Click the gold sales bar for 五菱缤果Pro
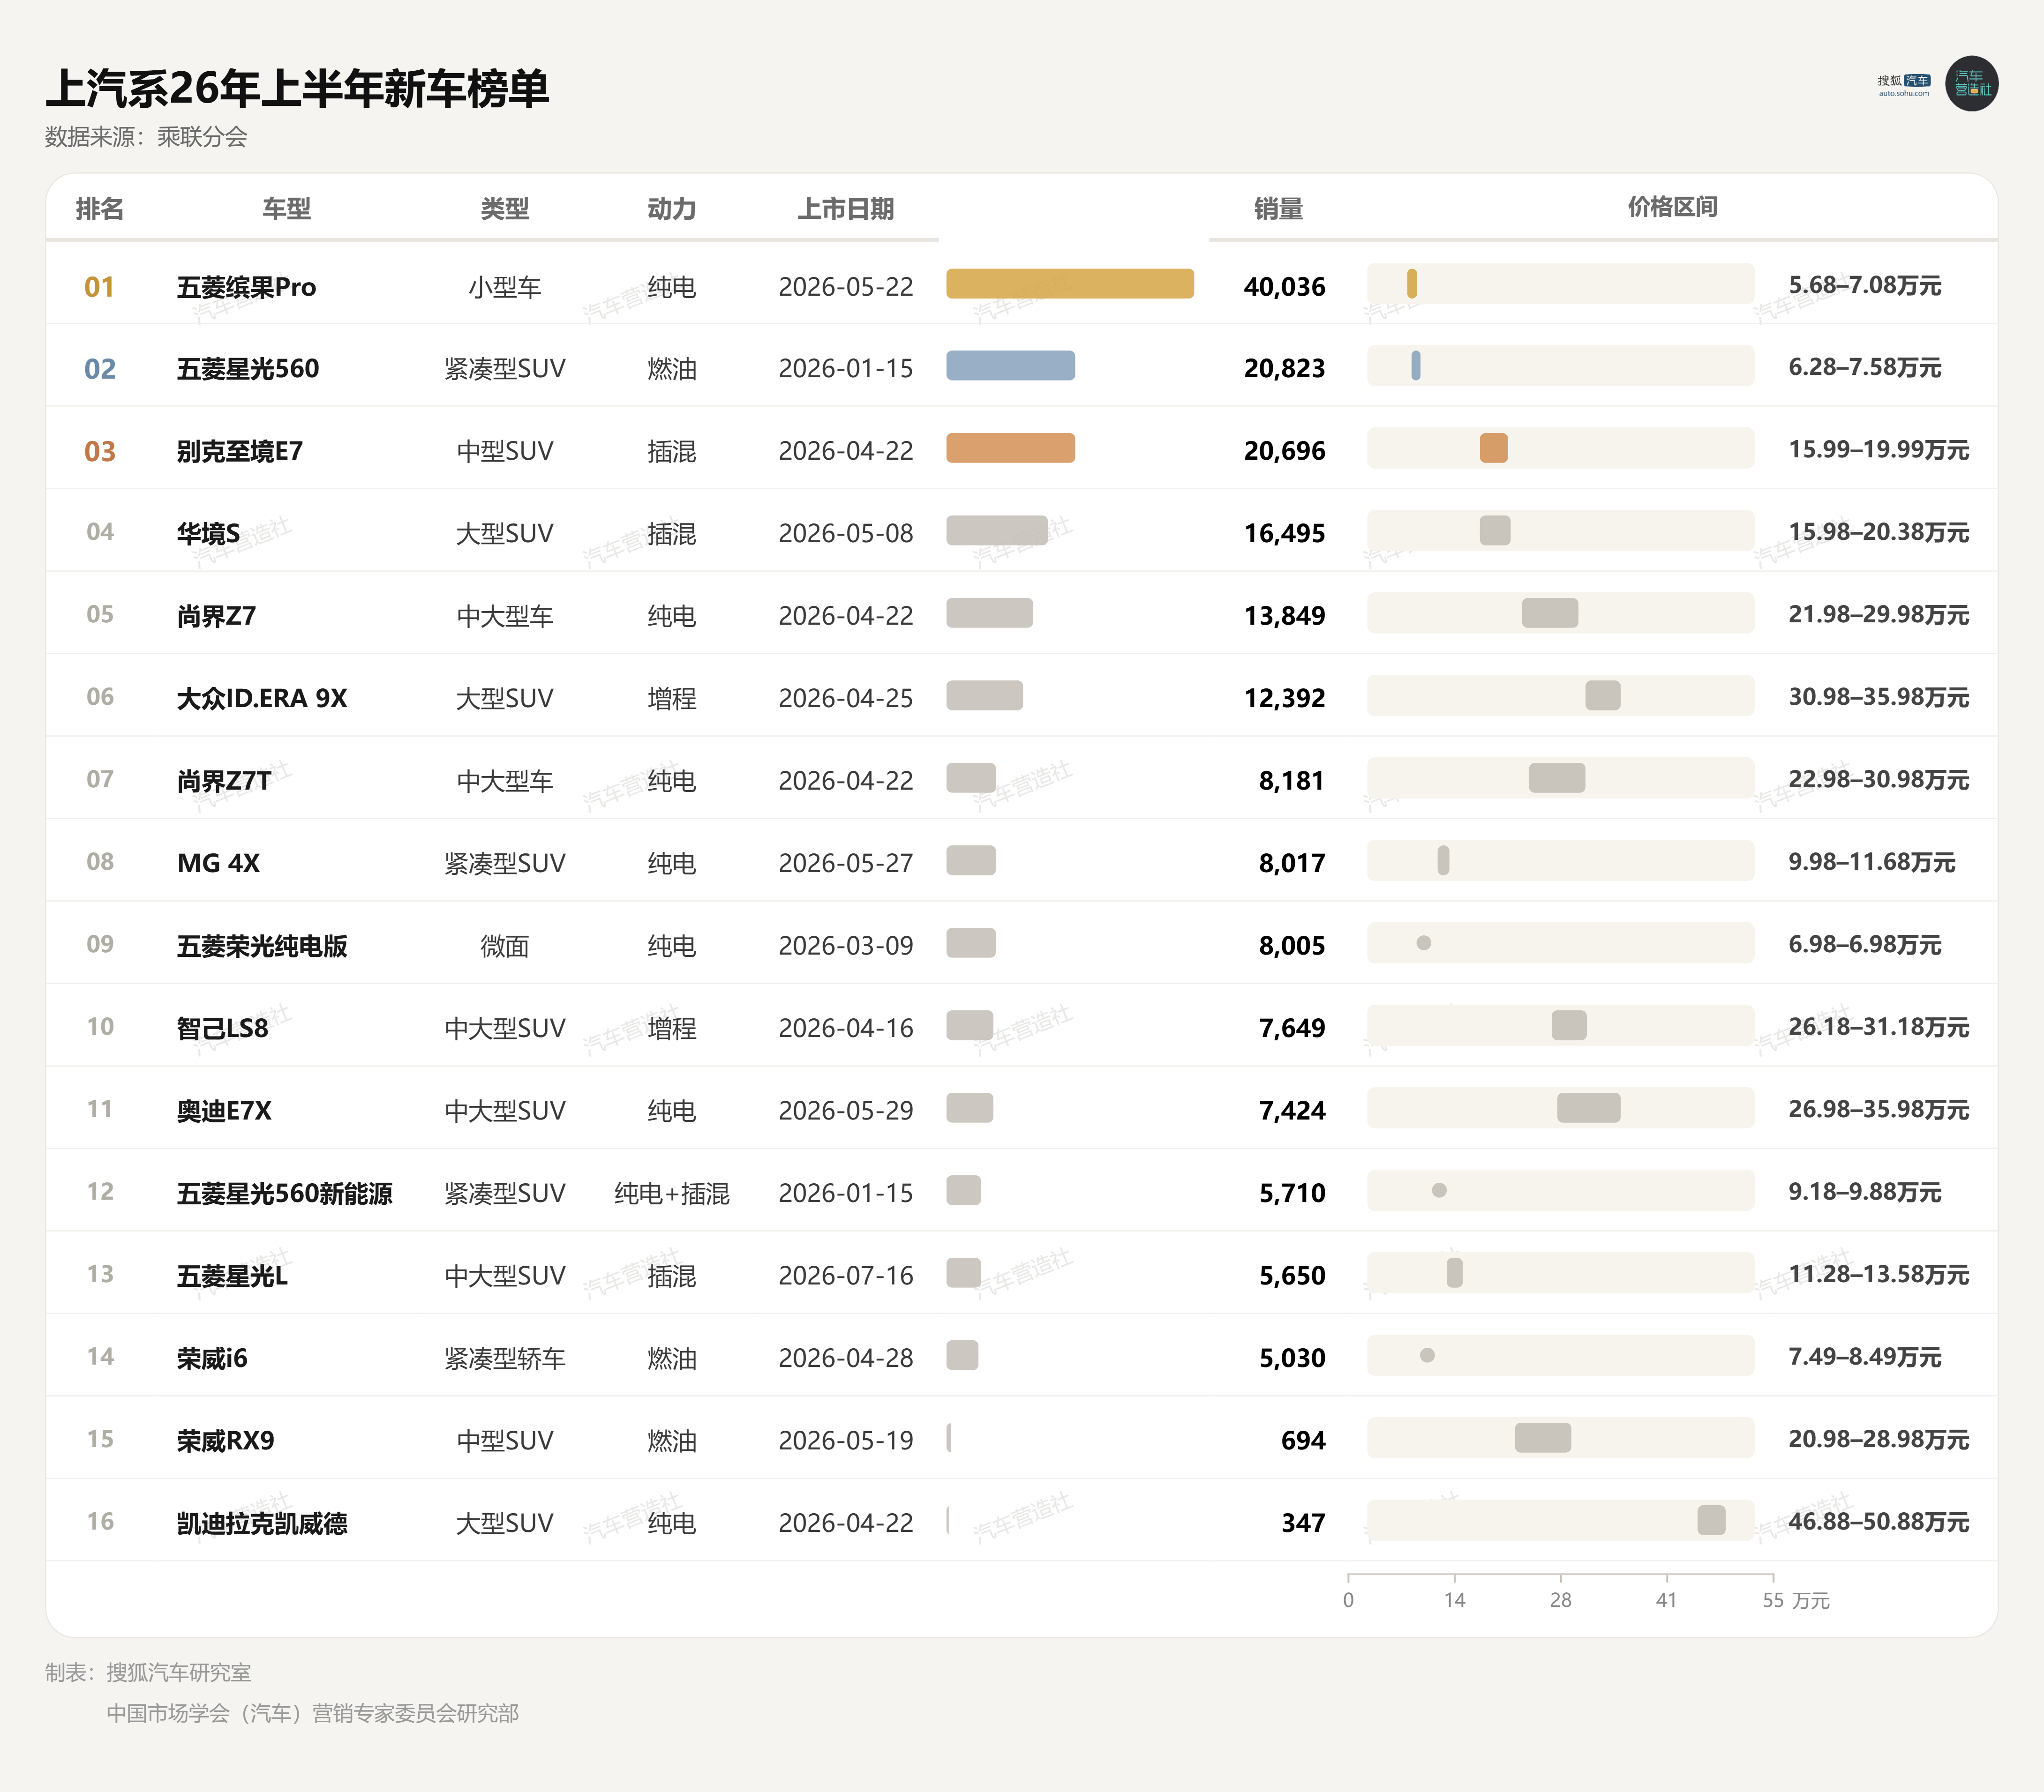Screen dimensions: 2044x1792 (1070, 284)
